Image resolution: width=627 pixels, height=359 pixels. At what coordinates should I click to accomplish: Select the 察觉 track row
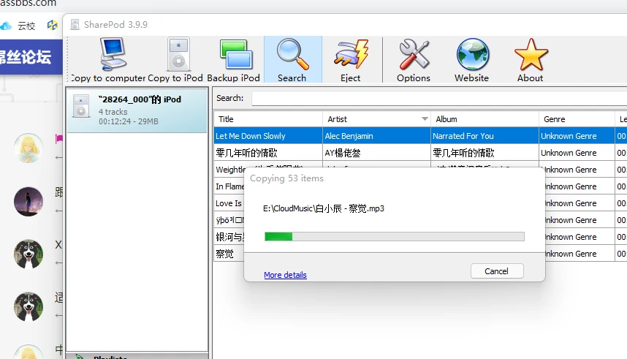click(229, 254)
